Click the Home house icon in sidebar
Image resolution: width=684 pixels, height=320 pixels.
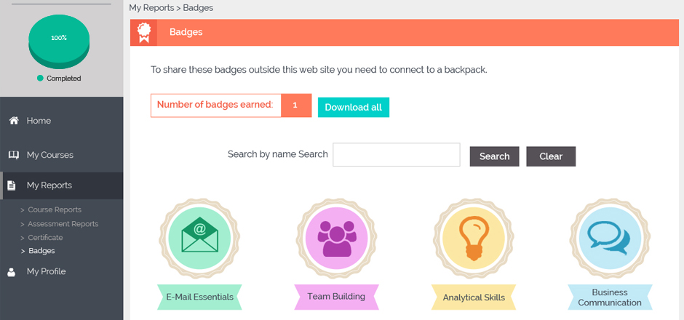(14, 121)
